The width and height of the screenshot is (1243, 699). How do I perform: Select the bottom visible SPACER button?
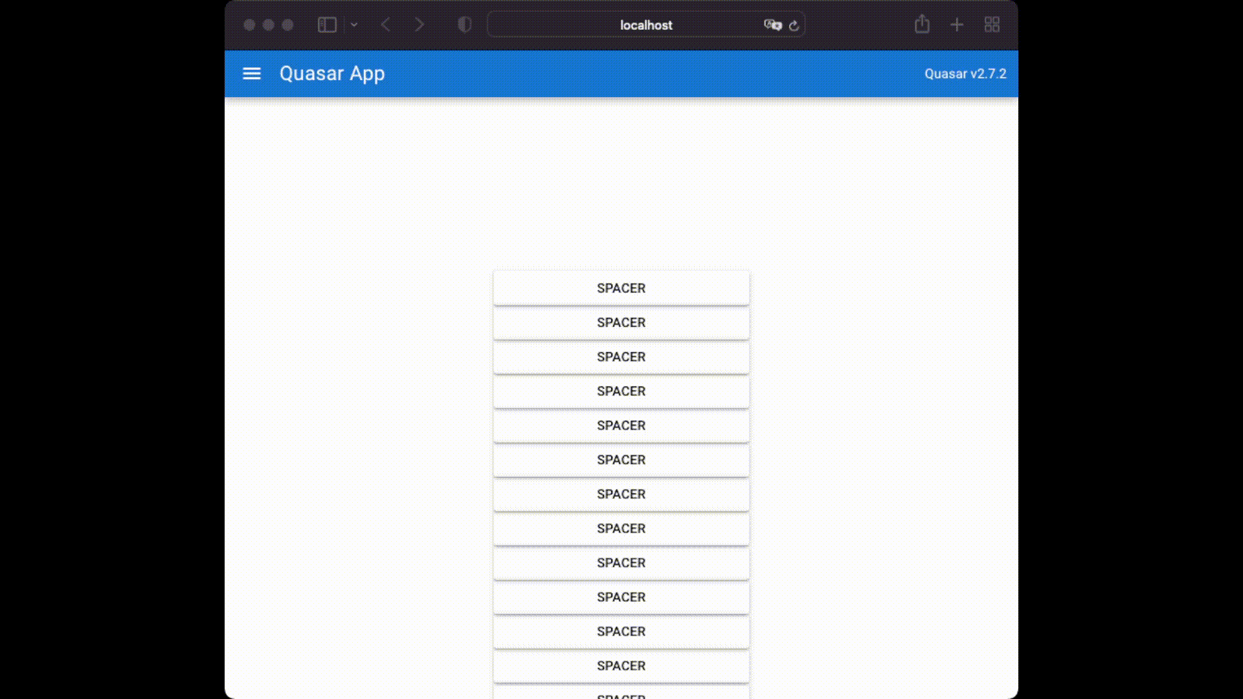coord(621,666)
